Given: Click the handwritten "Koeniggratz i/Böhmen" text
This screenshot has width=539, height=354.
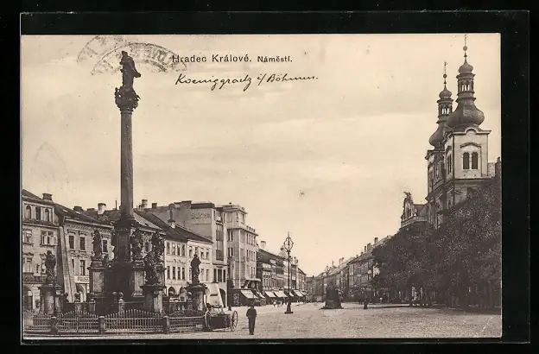Looking at the screenshot, I should click(245, 80).
